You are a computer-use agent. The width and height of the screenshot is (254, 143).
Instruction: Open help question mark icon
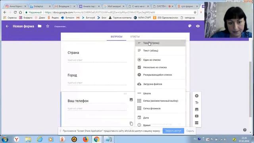(x=245, y=130)
